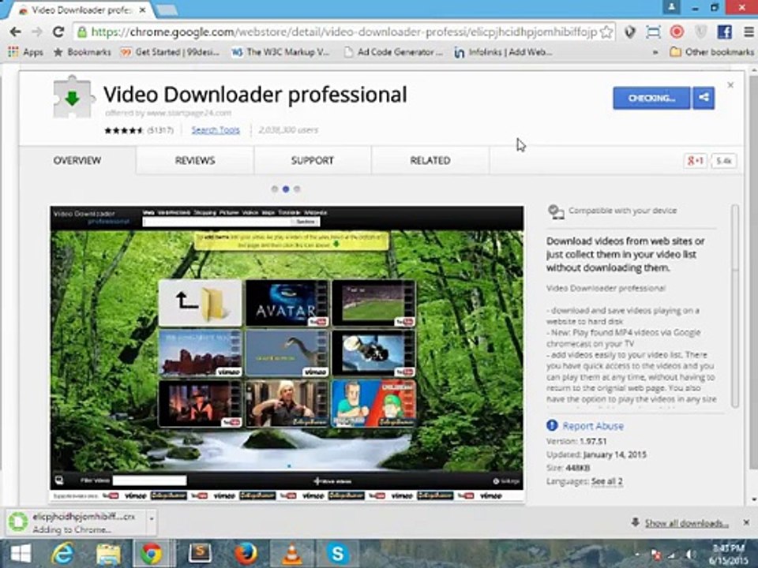758x568 pixels.
Task: Open the Facebook extension icon
Action: click(x=724, y=32)
